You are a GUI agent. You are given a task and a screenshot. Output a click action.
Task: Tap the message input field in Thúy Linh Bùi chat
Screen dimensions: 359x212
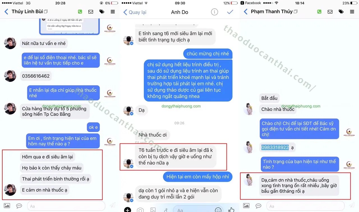pos(66,206)
